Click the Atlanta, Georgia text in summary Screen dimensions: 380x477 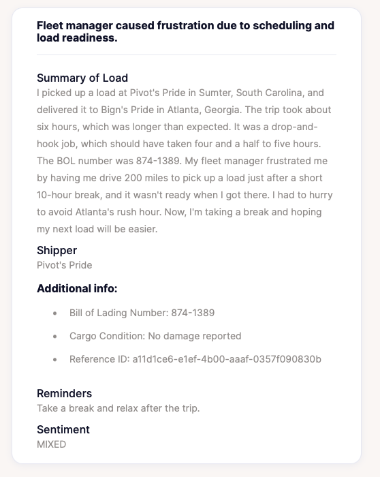(204, 110)
